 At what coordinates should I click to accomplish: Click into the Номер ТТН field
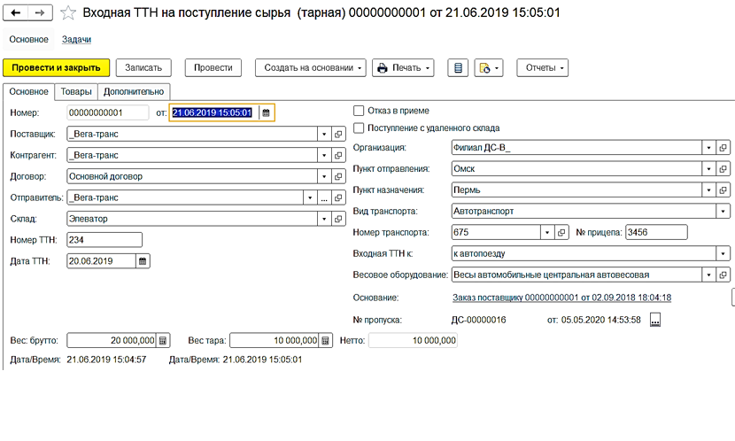(104, 240)
